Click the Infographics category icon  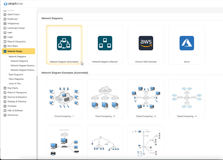point(5,23)
